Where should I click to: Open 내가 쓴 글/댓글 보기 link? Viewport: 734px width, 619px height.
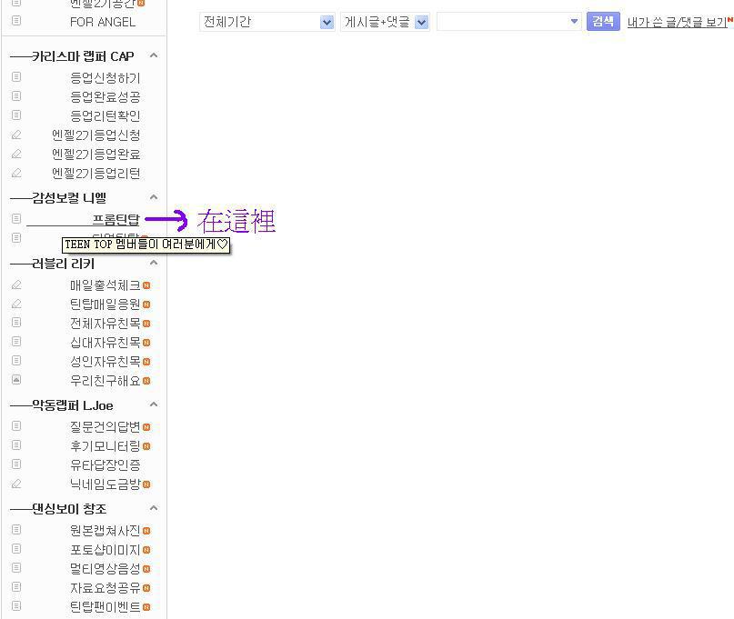point(677,22)
